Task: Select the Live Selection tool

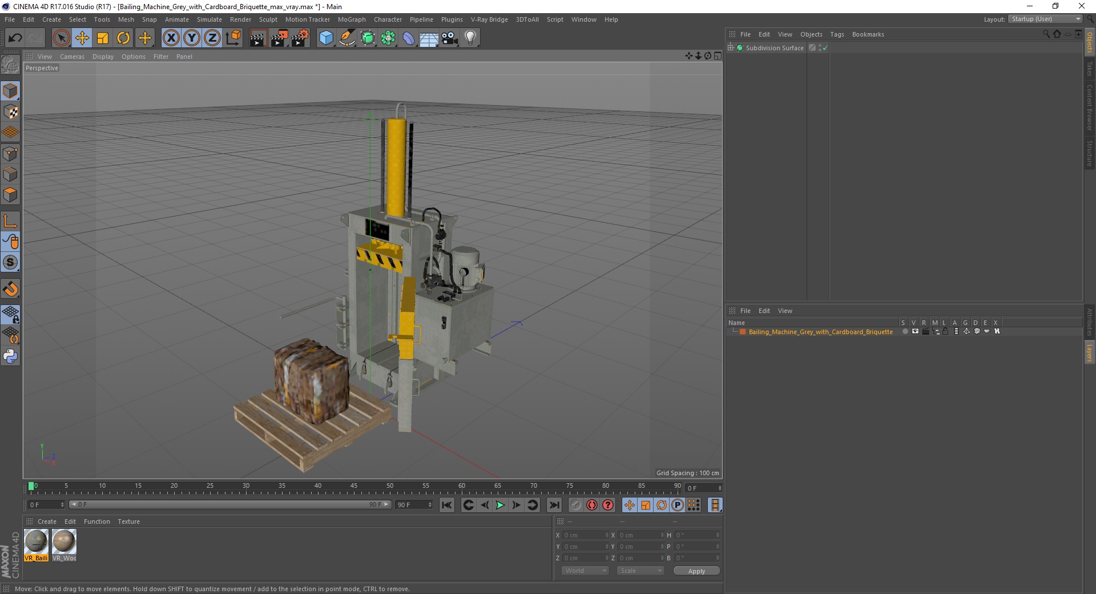Action: pos(61,38)
